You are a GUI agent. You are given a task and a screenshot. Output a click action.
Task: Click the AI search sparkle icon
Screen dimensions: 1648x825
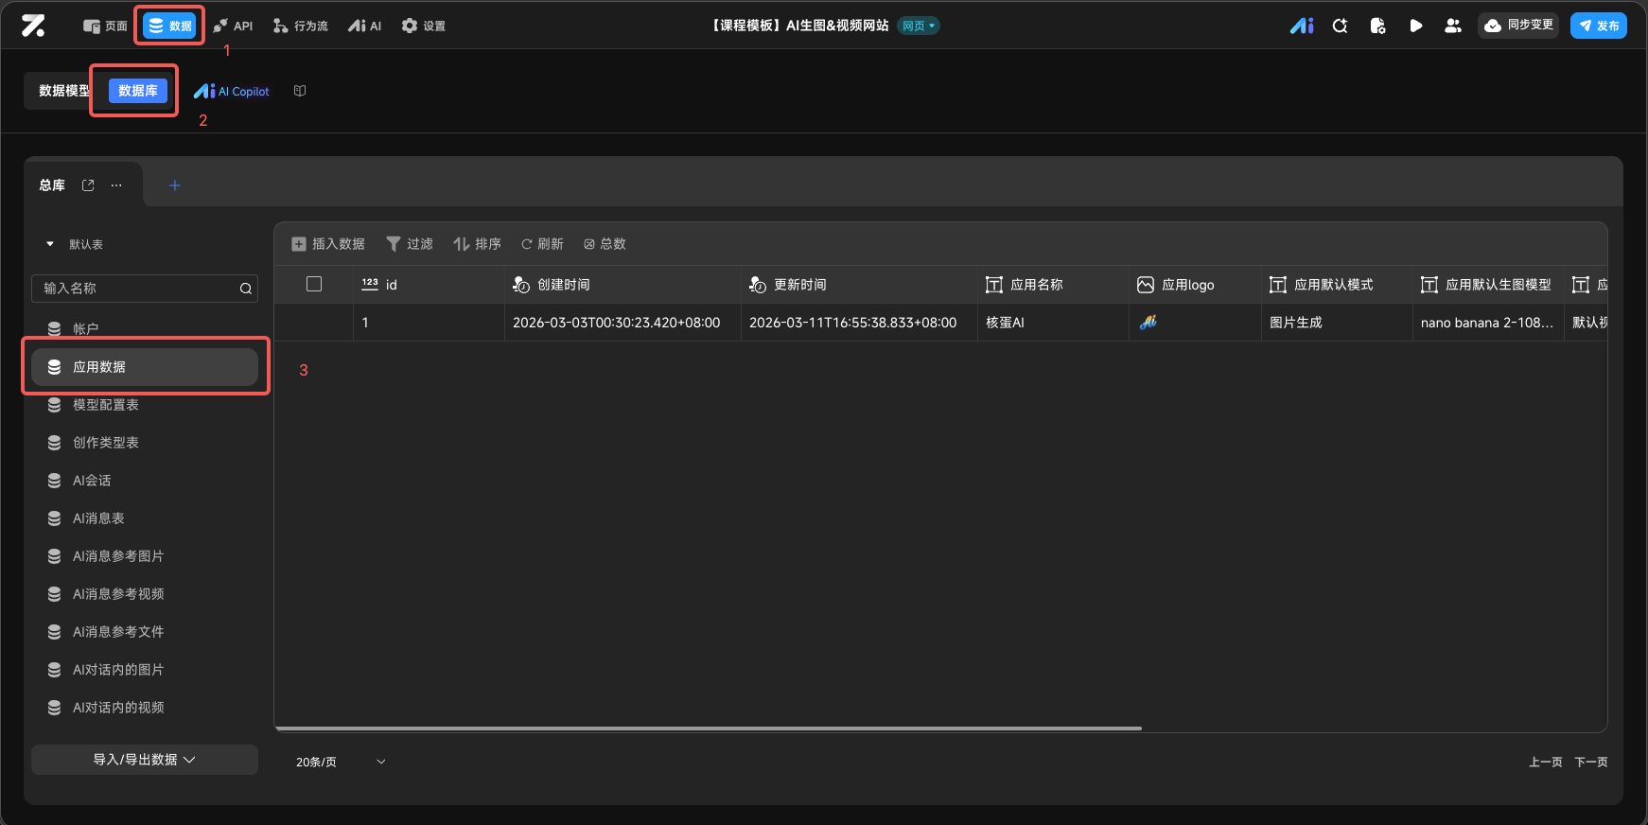click(1340, 26)
